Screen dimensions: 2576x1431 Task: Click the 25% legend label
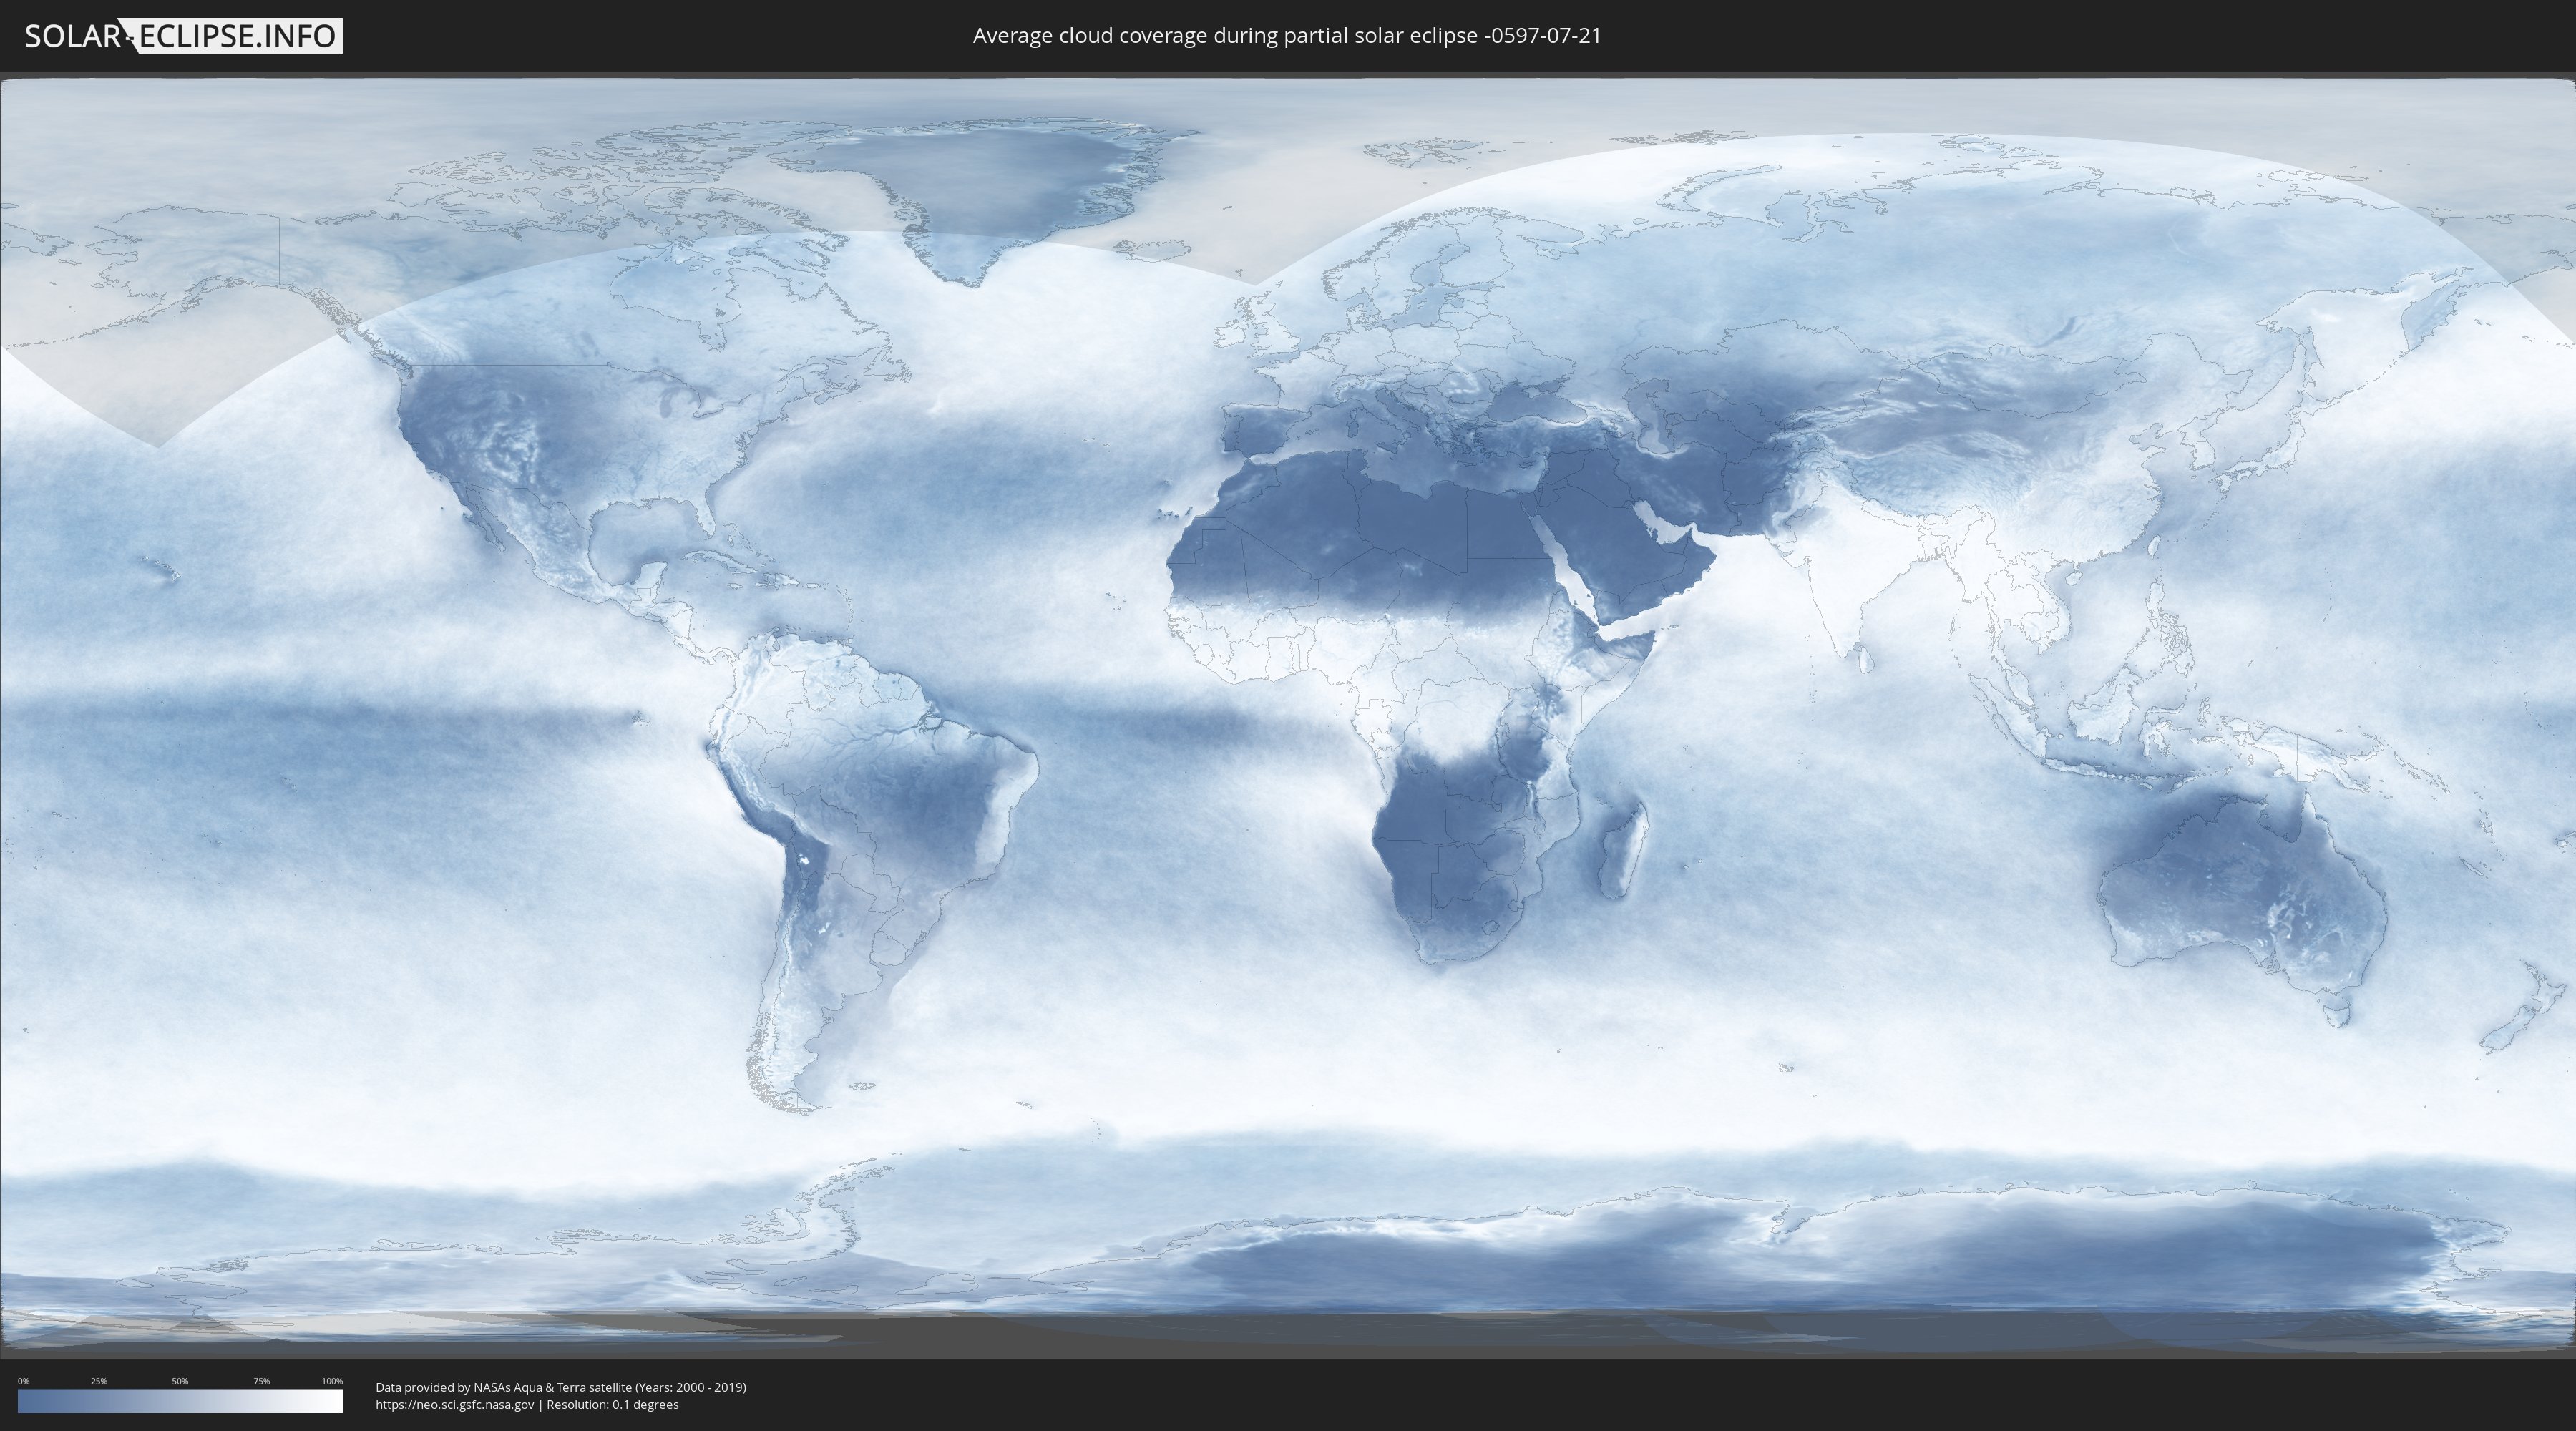(x=99, y=1381)
